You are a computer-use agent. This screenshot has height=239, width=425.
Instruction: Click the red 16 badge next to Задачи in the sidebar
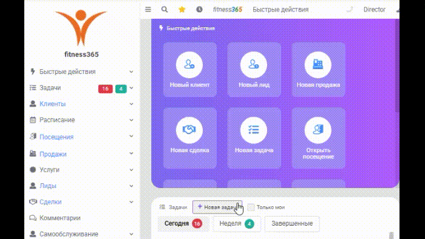pos(105,89)
